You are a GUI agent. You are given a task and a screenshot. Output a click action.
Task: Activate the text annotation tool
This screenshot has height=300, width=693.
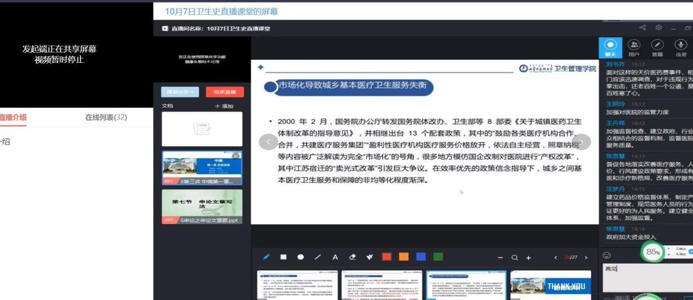335,257
